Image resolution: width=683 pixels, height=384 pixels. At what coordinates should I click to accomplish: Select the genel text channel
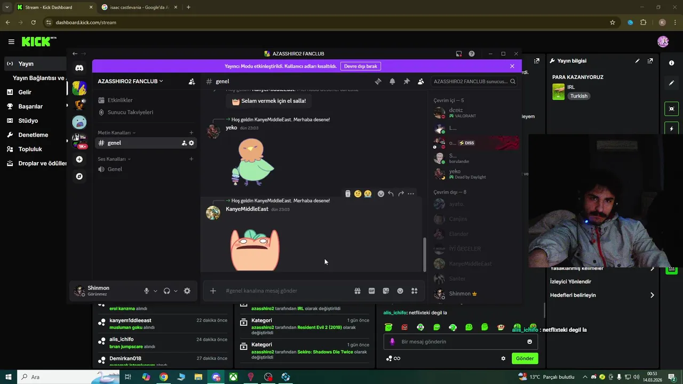click(x=146, y=143)
